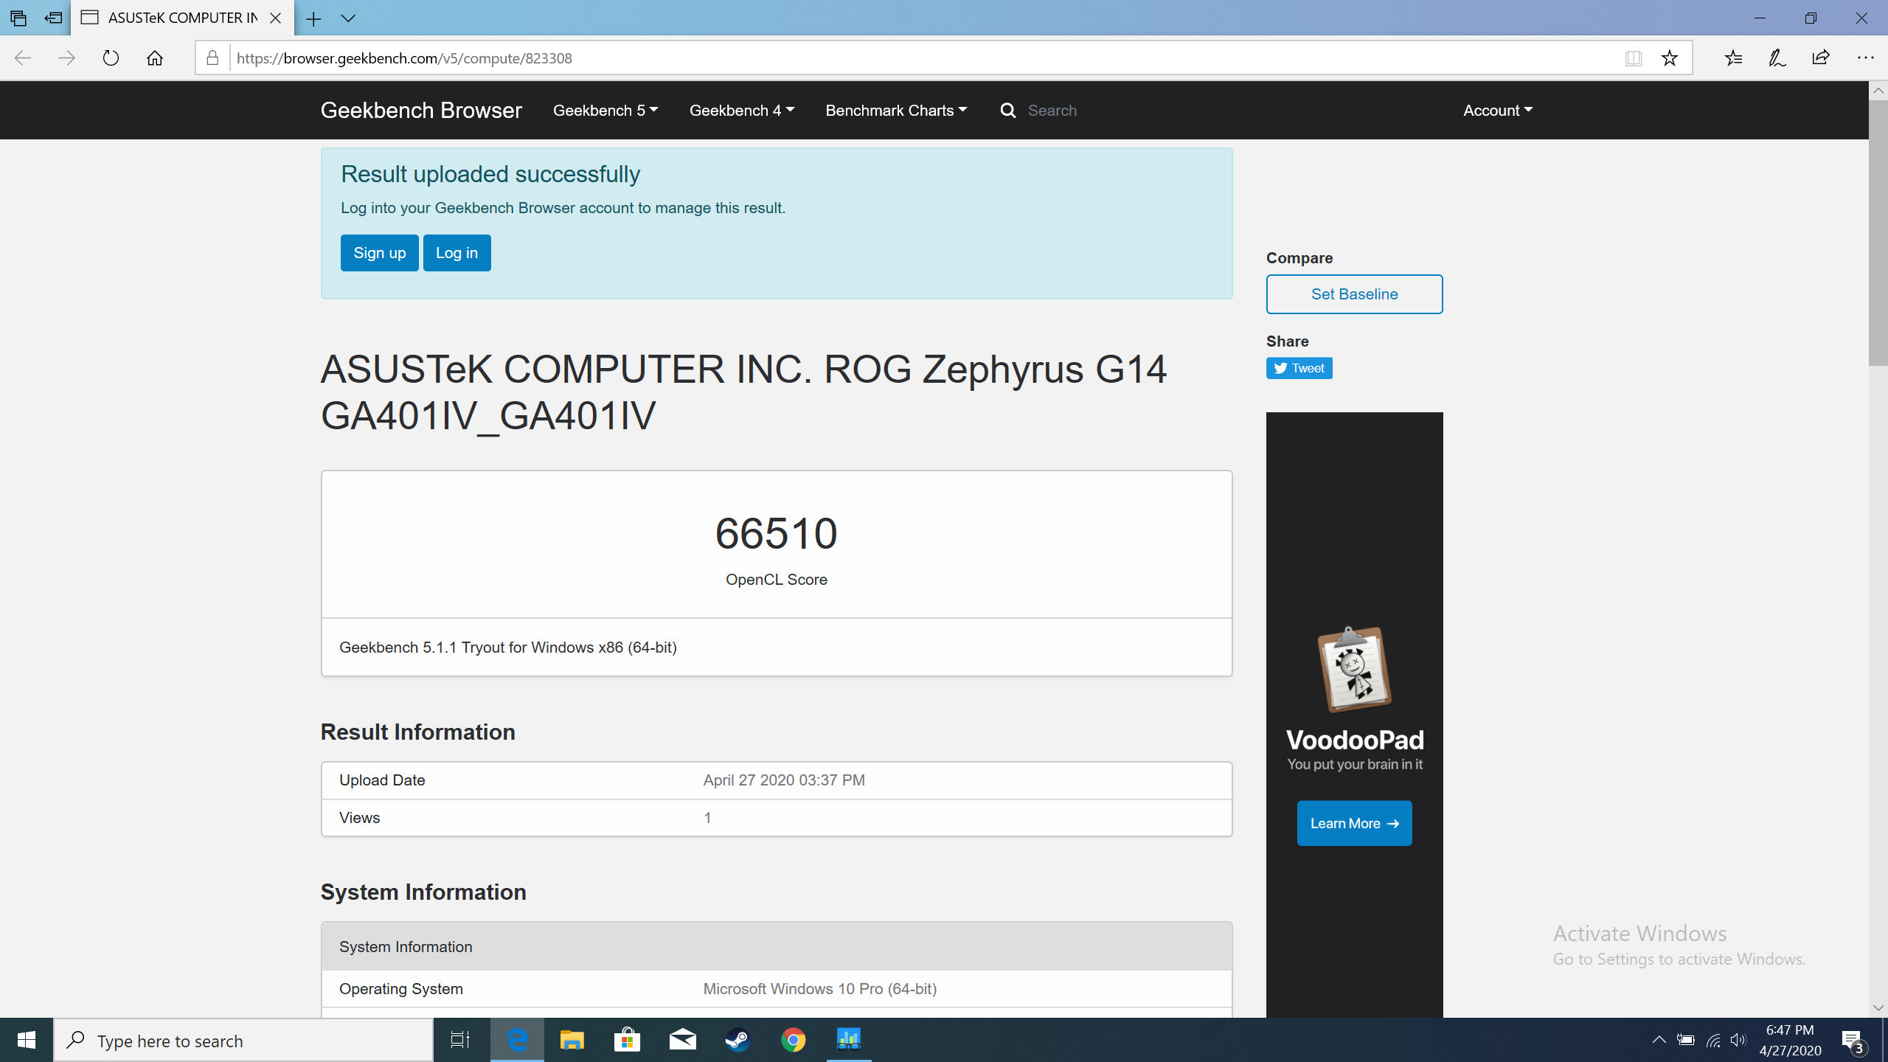Click into the Geekbench Search field
This screenshot has height=1062, width=1888.
point(1052,111)
